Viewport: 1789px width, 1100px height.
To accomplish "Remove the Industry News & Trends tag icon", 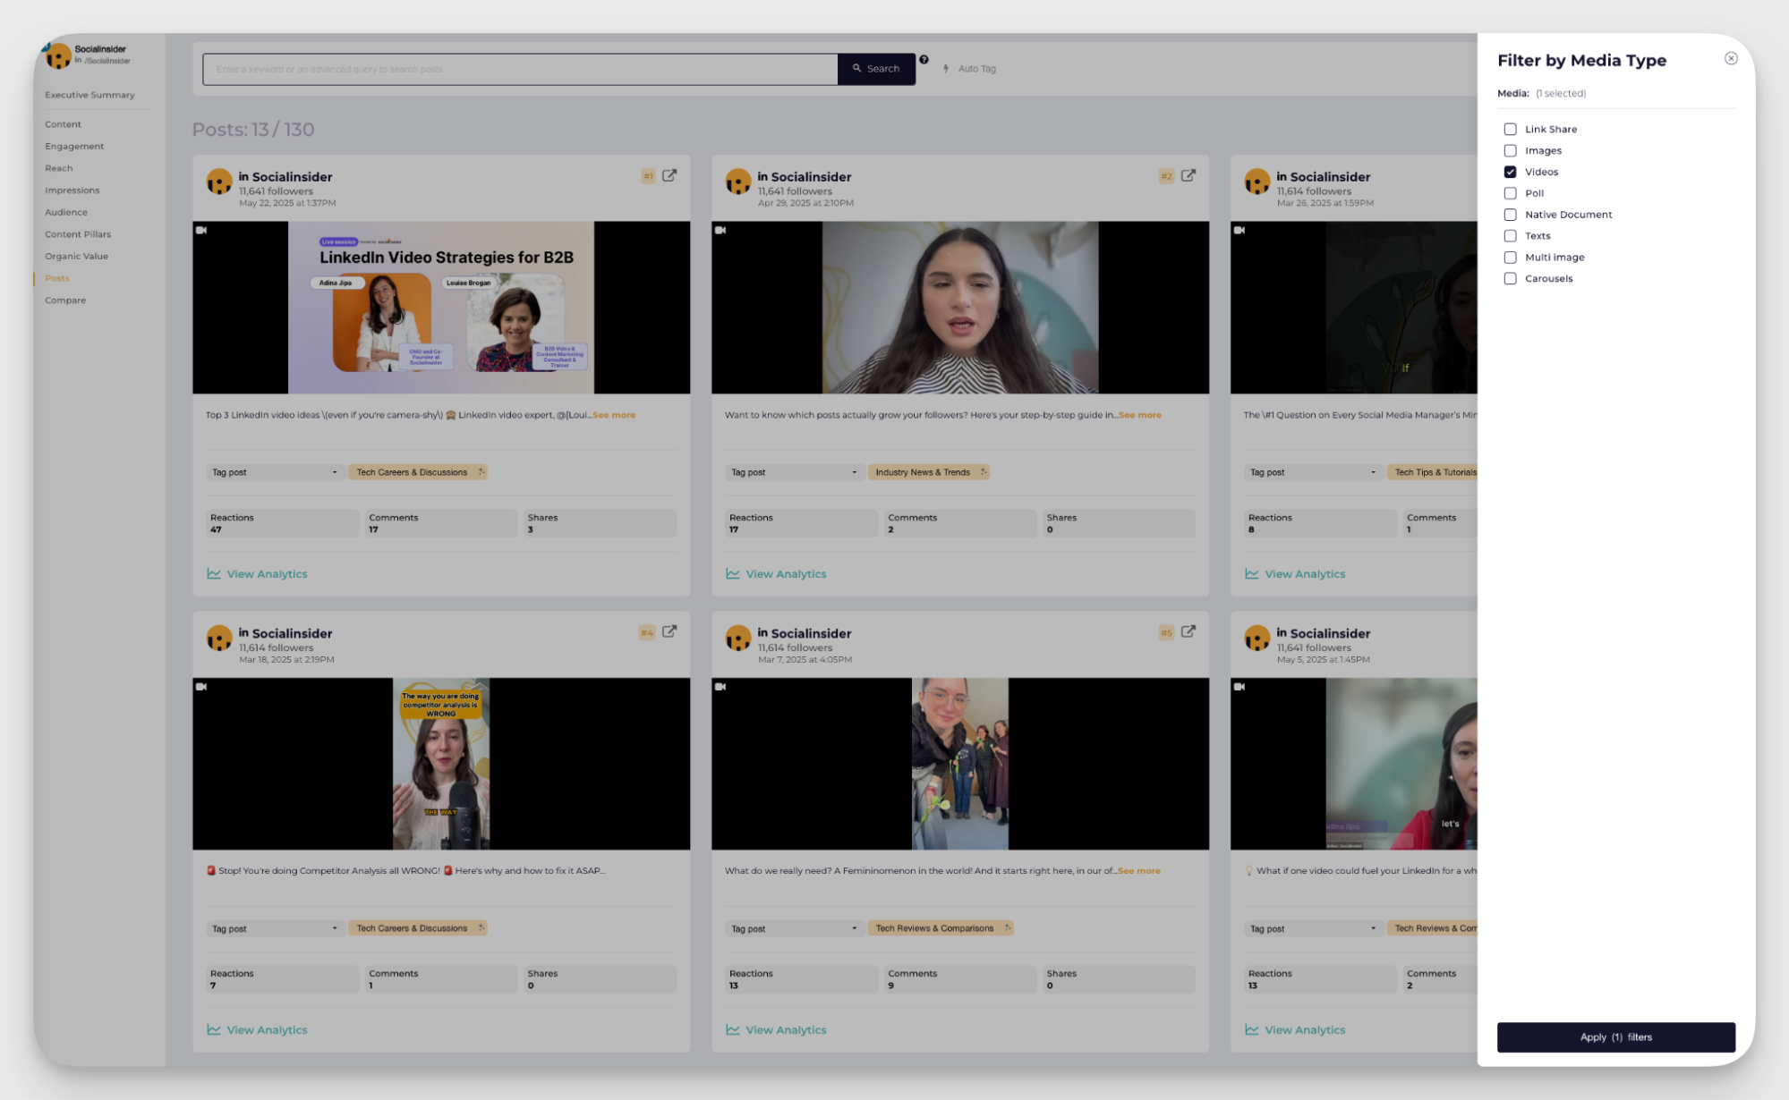I will [x=984, y=471].
